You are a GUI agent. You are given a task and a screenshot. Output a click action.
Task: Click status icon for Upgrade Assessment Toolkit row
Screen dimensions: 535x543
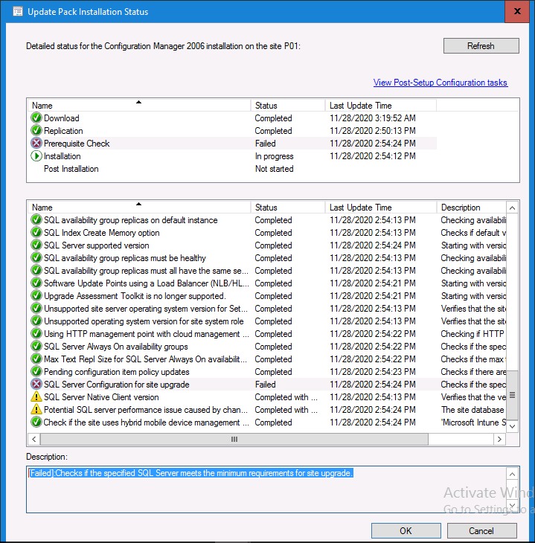click(x=36, y=296)
